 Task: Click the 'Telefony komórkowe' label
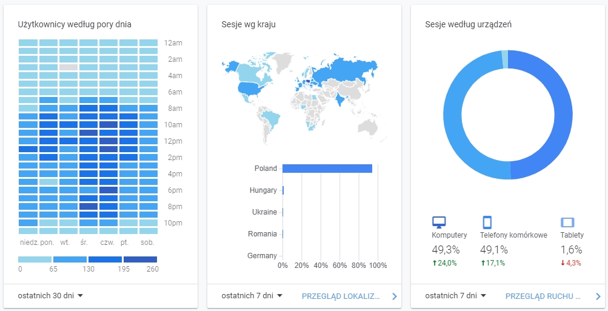pos(513,235)
